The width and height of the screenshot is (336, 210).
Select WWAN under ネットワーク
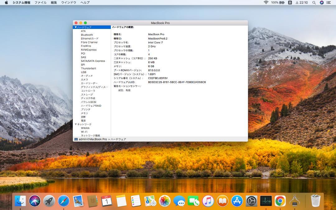tap(85, 128)
